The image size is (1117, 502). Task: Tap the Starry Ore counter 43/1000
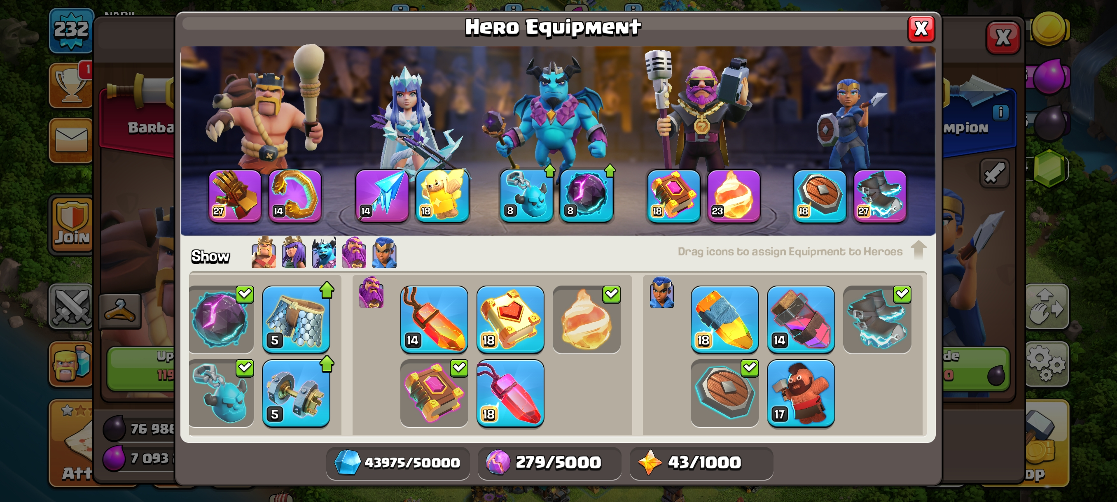coord(701,462)
